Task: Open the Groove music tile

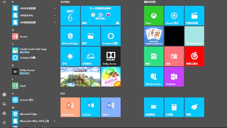Action: (x=174, y=16)
